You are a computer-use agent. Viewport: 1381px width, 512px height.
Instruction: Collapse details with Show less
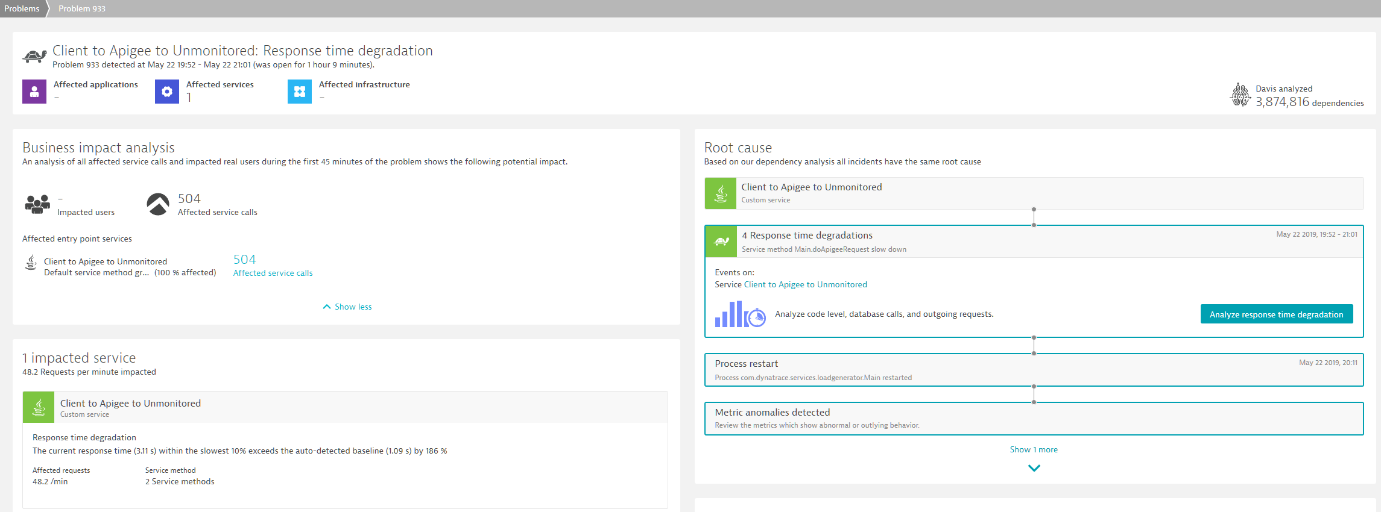347,307
